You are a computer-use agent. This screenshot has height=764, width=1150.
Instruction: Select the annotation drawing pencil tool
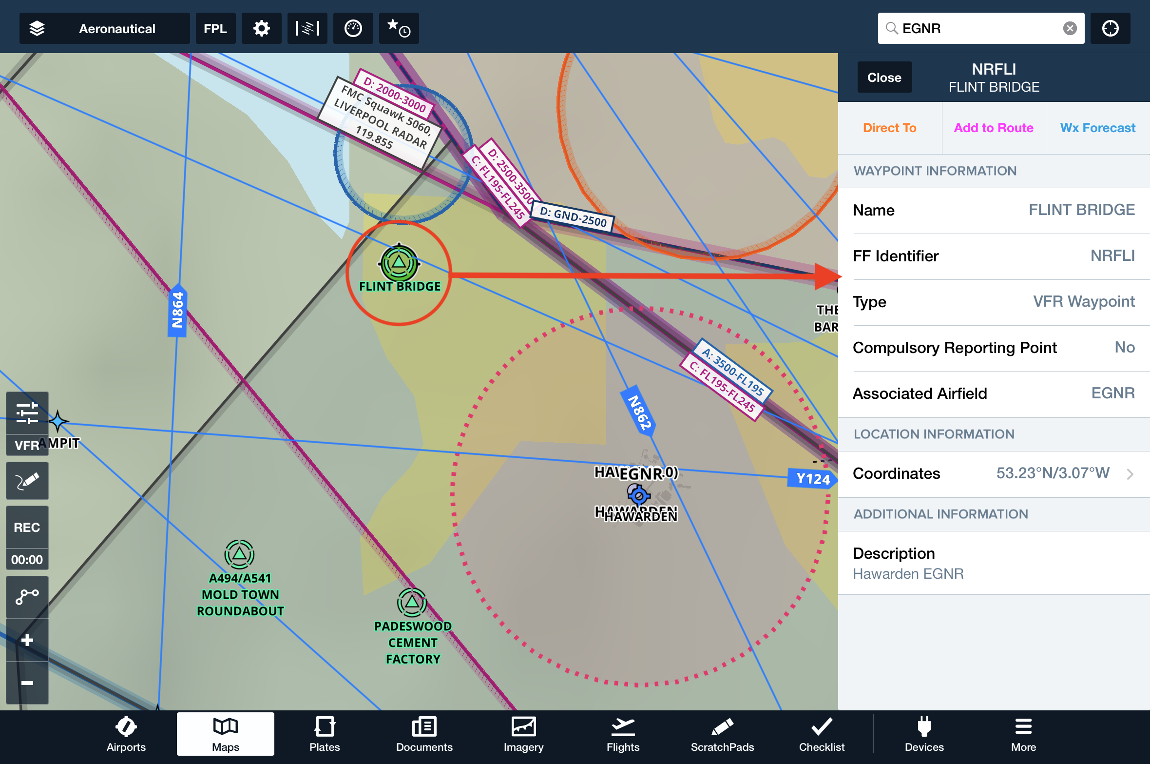[x=27, y=481]
